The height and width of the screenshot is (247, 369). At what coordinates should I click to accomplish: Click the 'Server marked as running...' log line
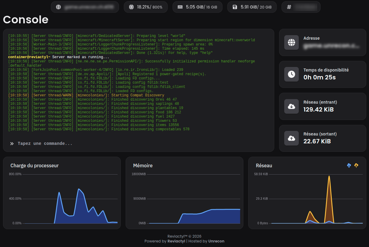(59, 57)
